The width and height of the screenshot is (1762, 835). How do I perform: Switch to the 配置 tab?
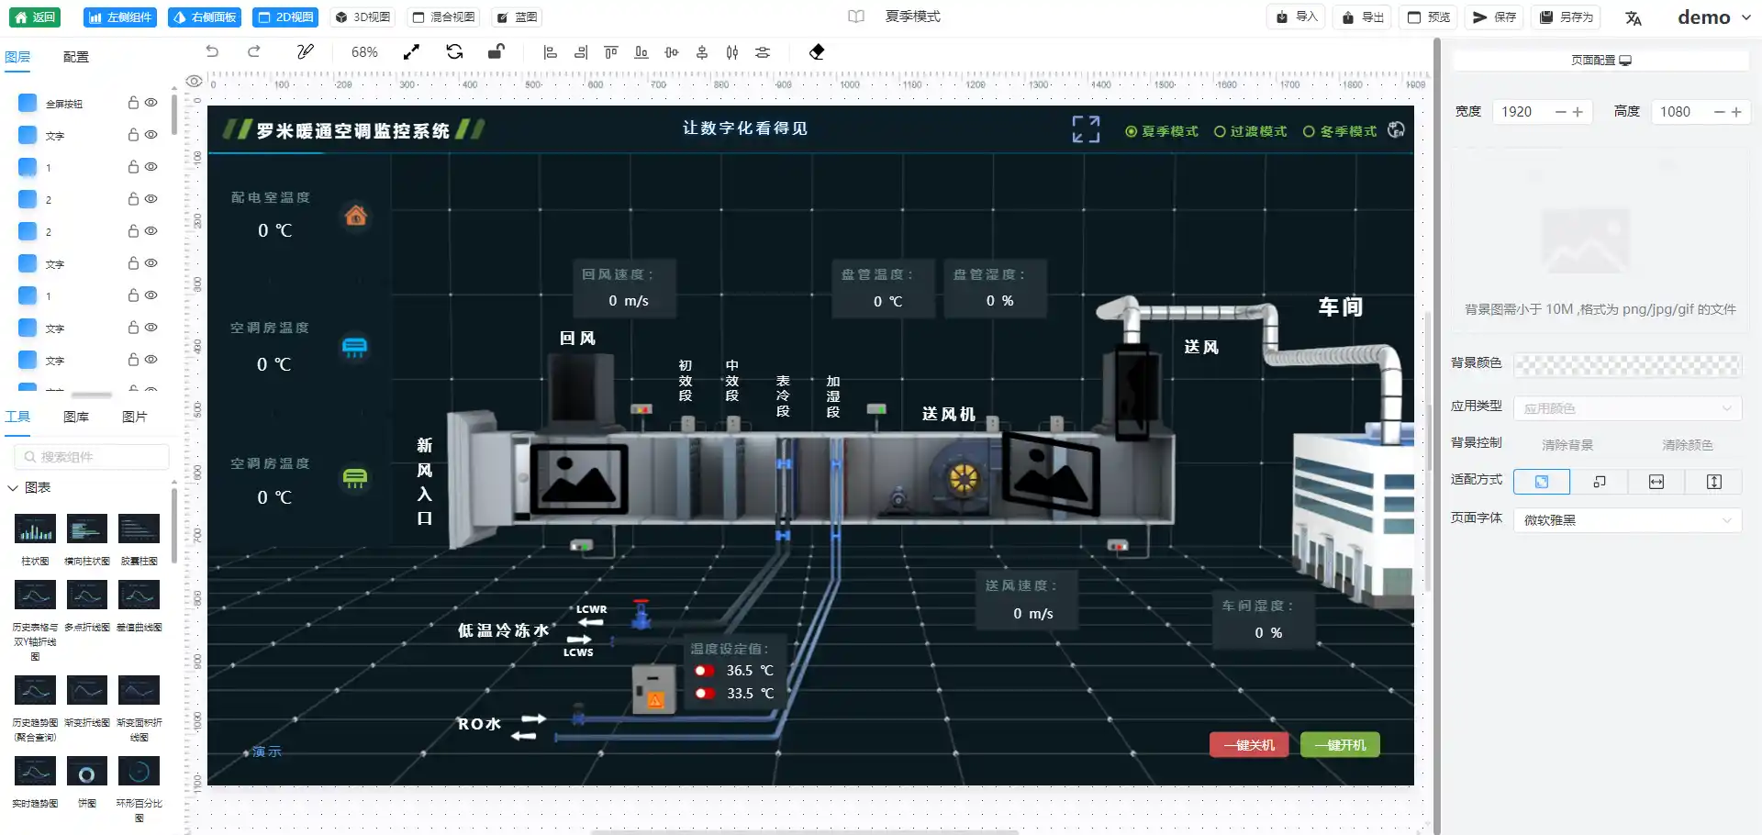tap(76, 57)
